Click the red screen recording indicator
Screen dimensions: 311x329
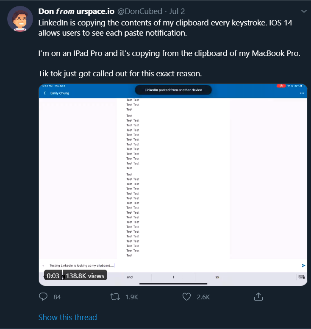click(x=281, y=86)
